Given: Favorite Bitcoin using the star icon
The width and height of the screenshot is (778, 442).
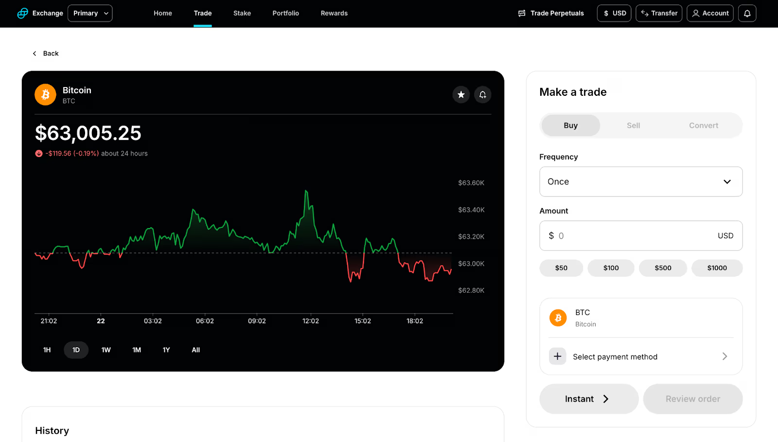Looking at the screenshot, I should coord(460,94).
